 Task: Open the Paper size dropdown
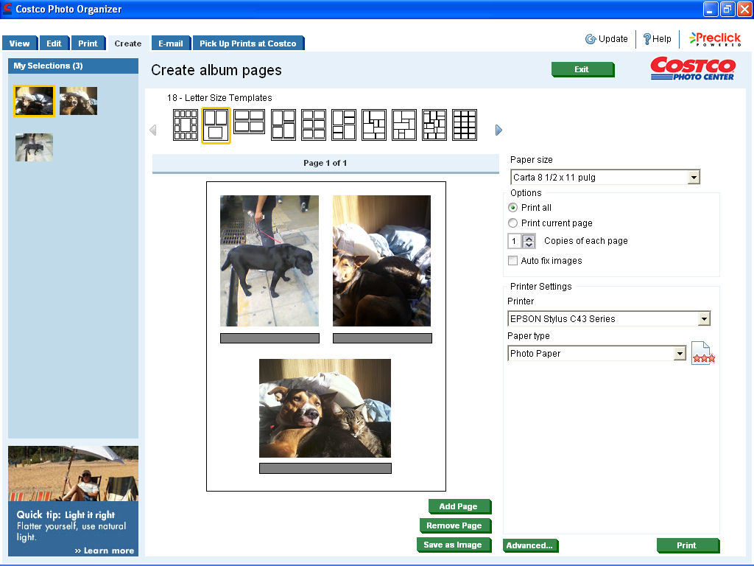(x=693, y=177)
